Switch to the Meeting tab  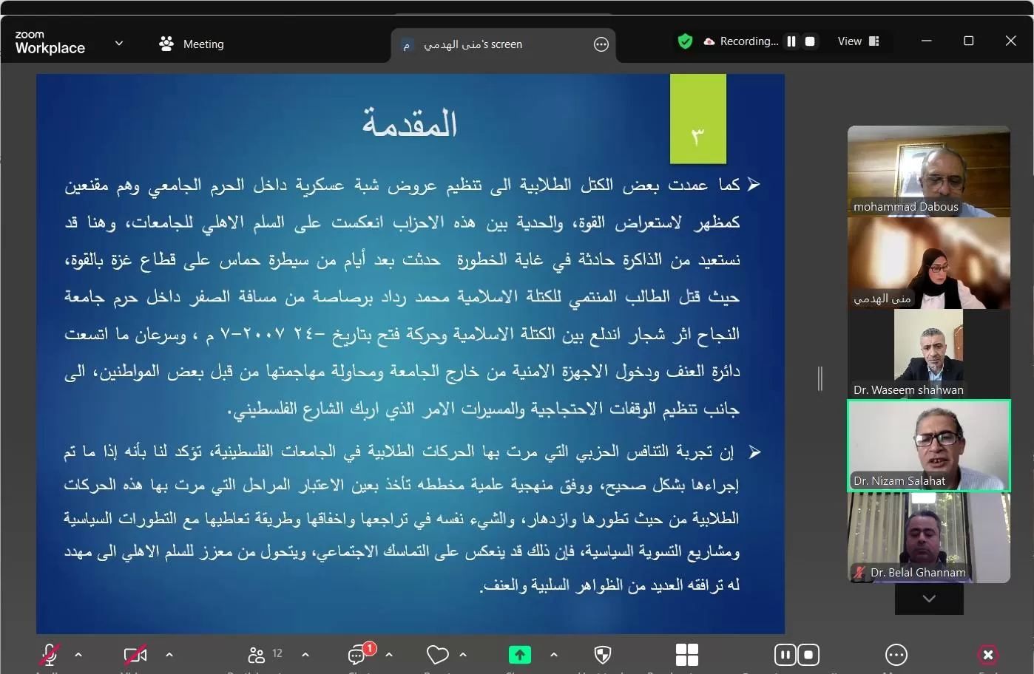point(192,44)
